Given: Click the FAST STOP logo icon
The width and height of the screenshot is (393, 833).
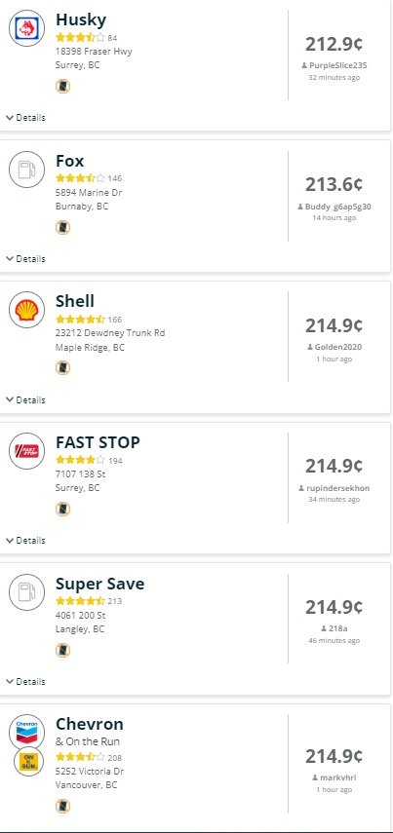Looking at the screenshot, I should click(26, 451).
